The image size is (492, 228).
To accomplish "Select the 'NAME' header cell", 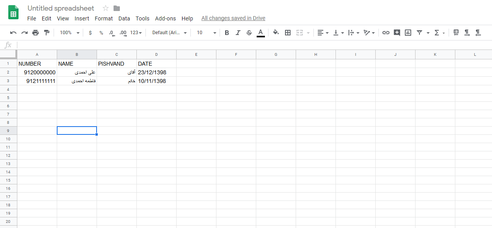I will [77, 64].
